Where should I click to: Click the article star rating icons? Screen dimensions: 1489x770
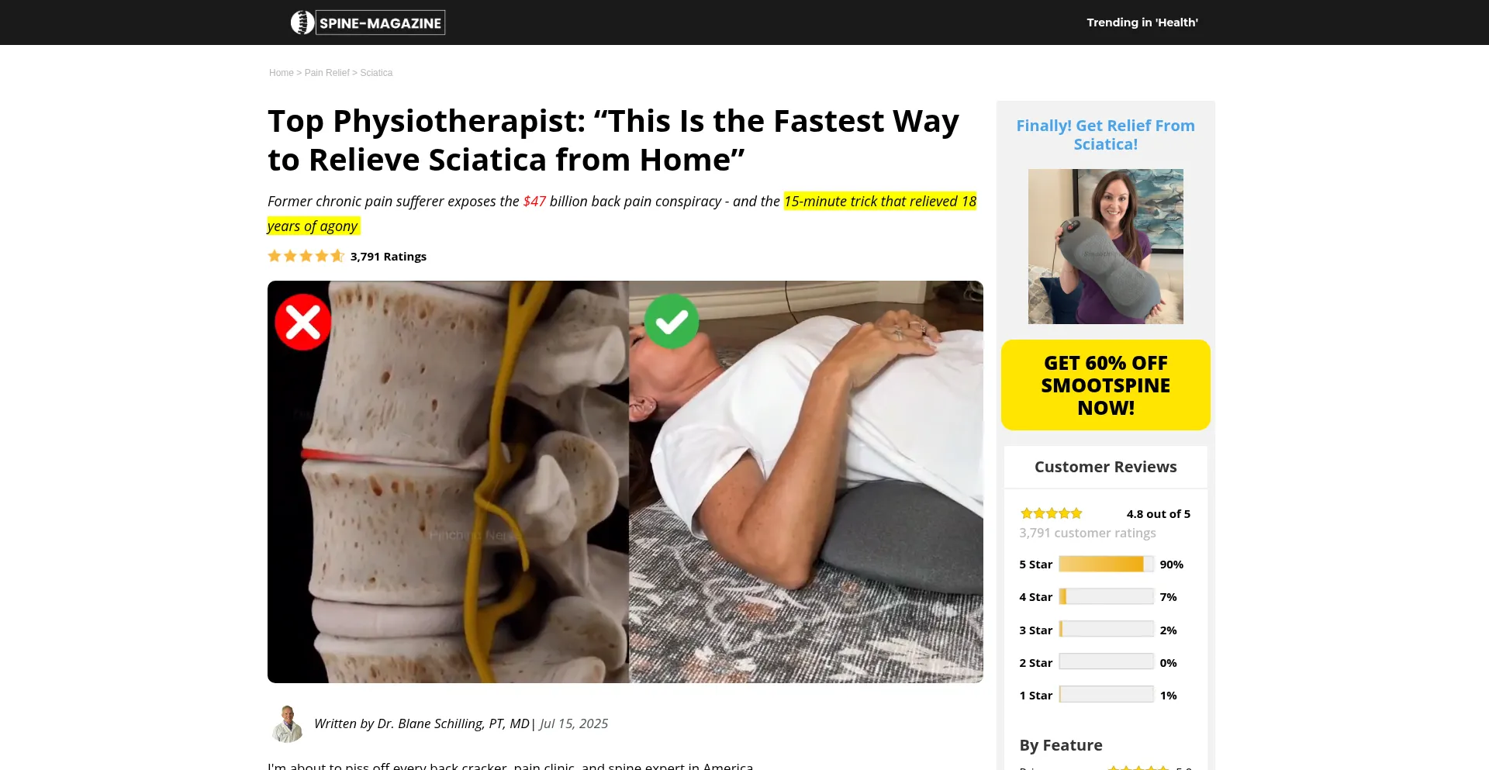pyautogui.click(x=306, y=256)
